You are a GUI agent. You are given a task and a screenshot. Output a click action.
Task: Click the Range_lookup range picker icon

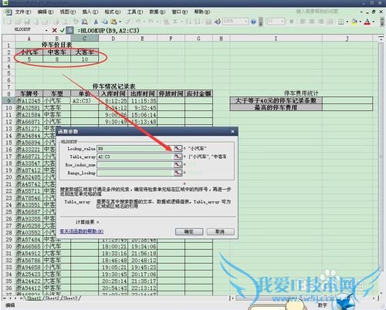click(178, 173)
